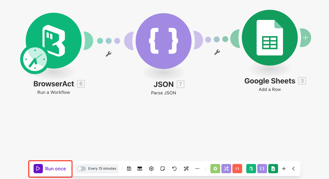Click the Google Sheets title text

click(270, 81)
